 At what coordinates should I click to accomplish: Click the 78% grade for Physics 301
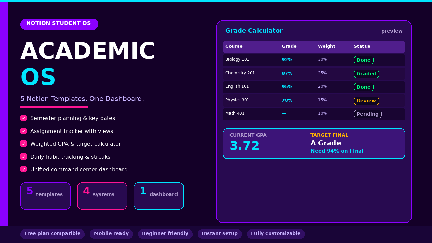pos(287,100)
